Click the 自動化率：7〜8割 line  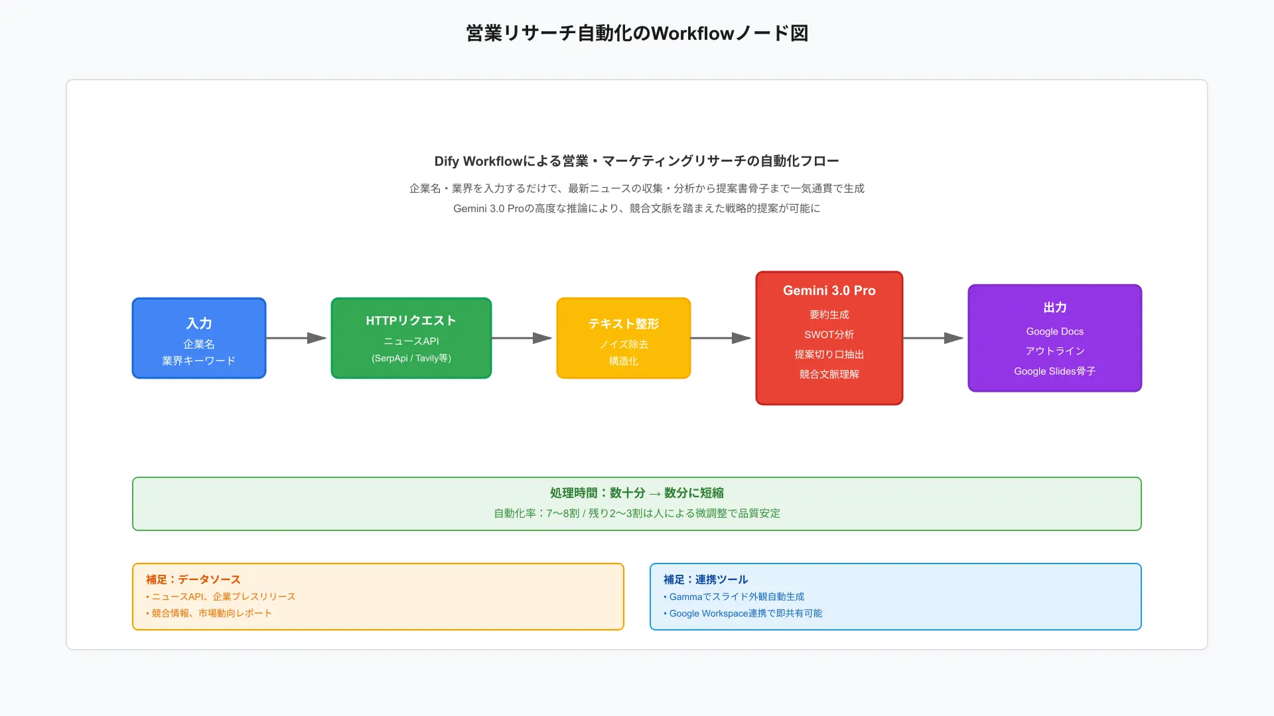(x=637, y=513)
